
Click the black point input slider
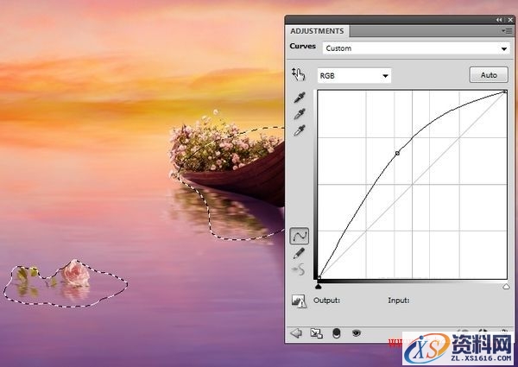pos(319,285)
